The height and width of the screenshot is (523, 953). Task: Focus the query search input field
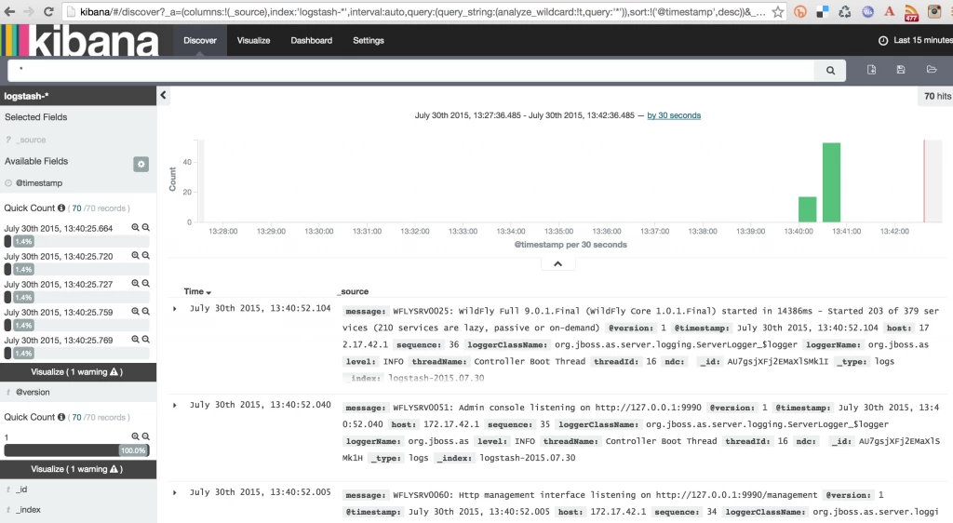coord(410,71)
